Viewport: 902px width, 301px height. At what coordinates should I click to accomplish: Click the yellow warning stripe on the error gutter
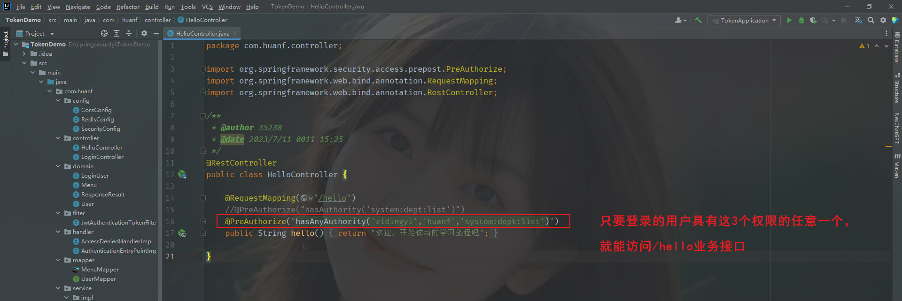(889, 146)
